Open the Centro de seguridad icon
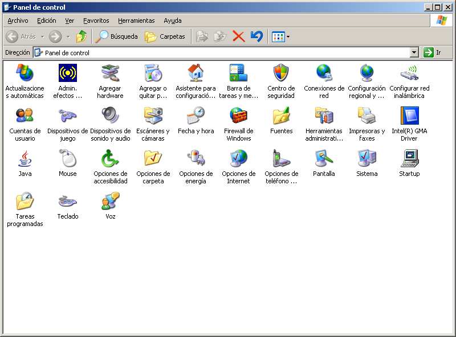Image resolution: width=456 pixels, height=337 pixels. pos(281,73)
